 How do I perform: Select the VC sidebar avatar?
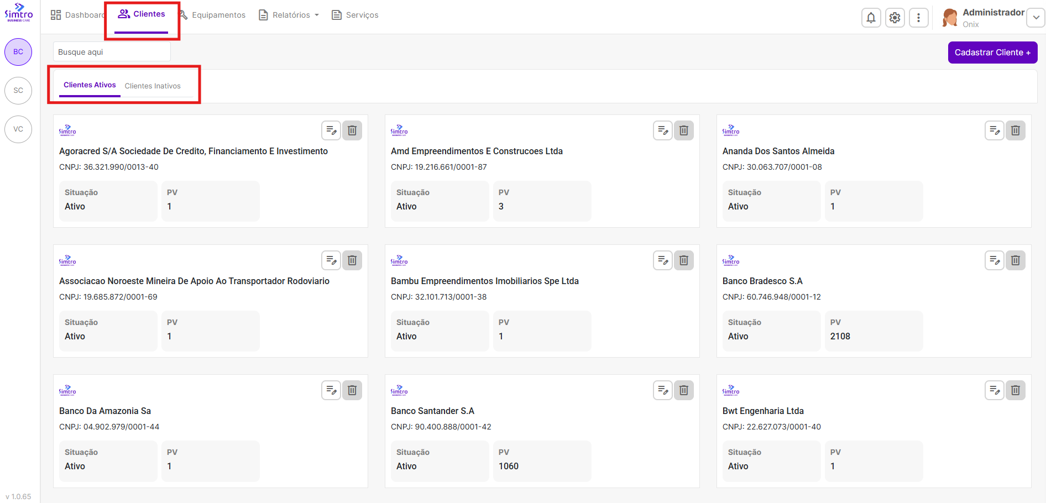[18, 129]
